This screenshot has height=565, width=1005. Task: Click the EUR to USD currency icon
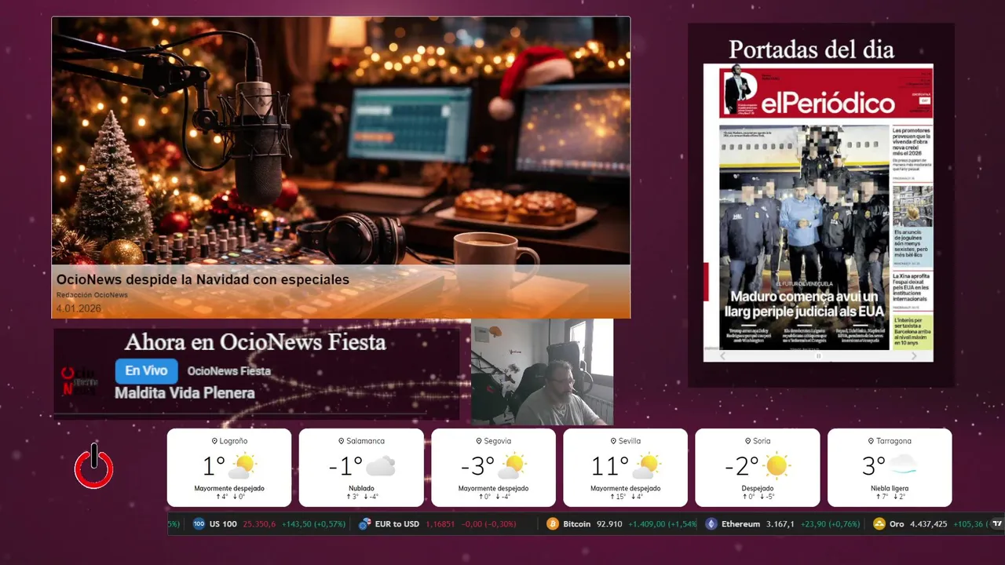tap(364, 523)
